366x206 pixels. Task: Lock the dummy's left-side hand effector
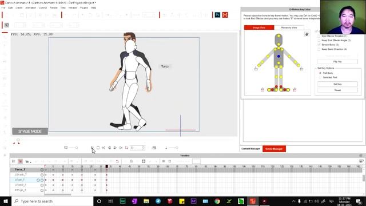tap(256, 69)
